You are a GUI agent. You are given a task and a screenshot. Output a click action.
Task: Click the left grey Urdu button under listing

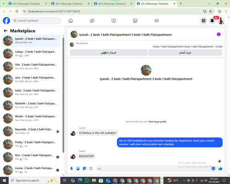coord(109,52)
